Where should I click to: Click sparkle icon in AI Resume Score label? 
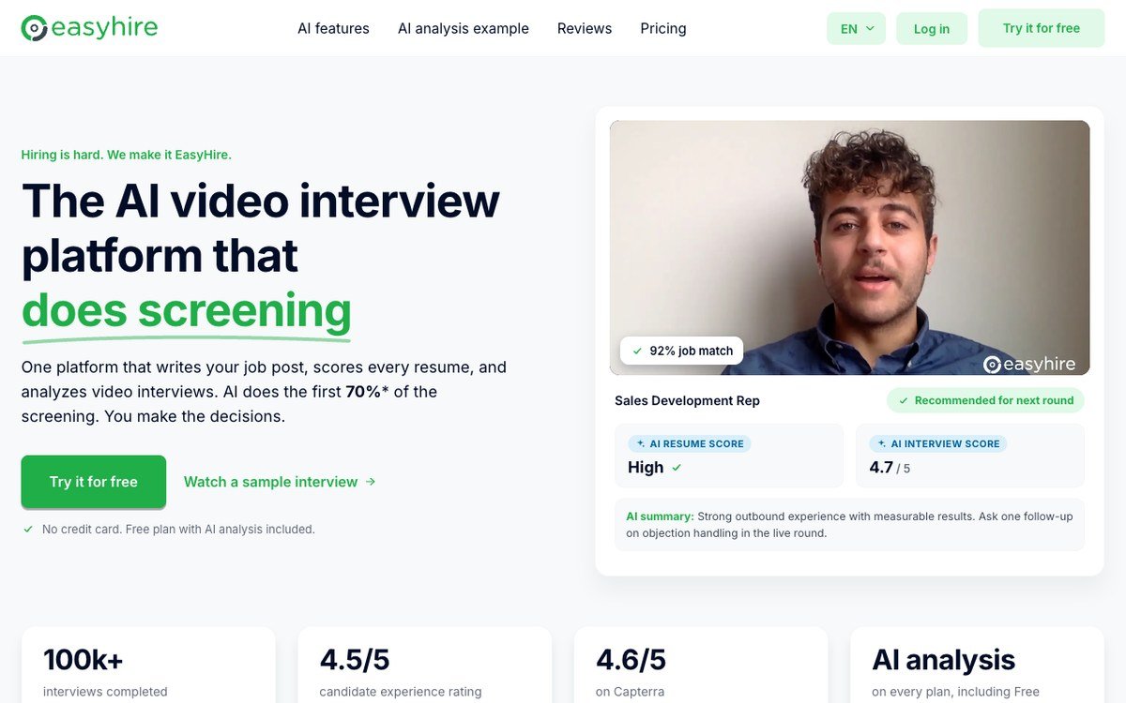(641, 443)
